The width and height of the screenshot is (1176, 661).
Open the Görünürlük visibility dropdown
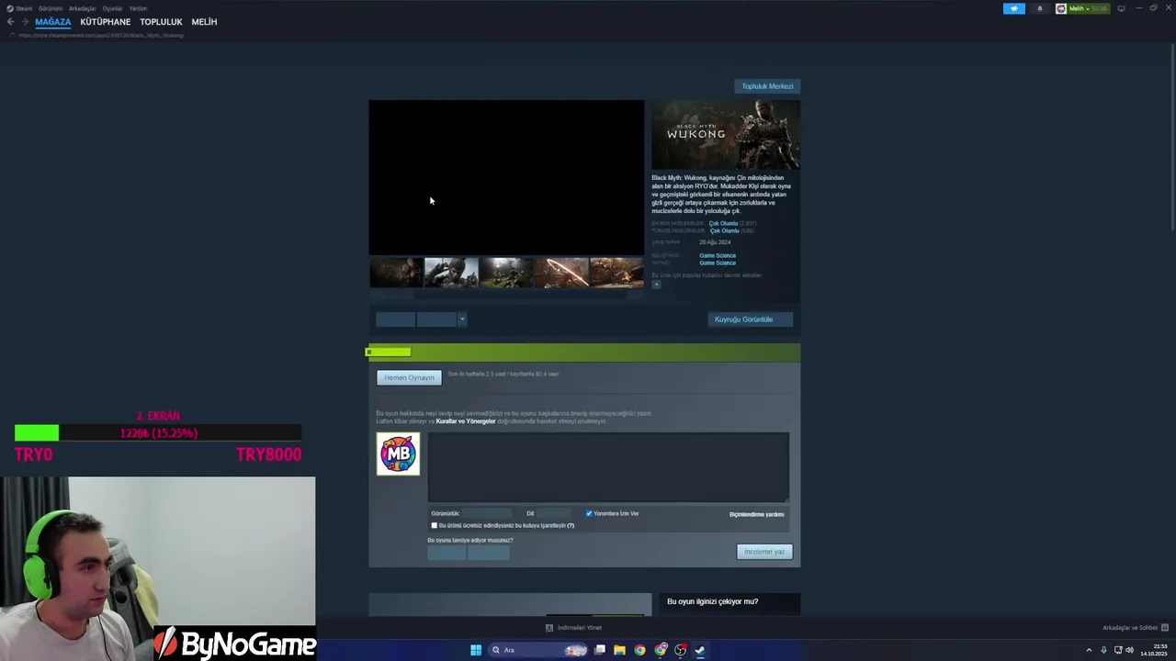pyautogui.click(x=487, y=513)
